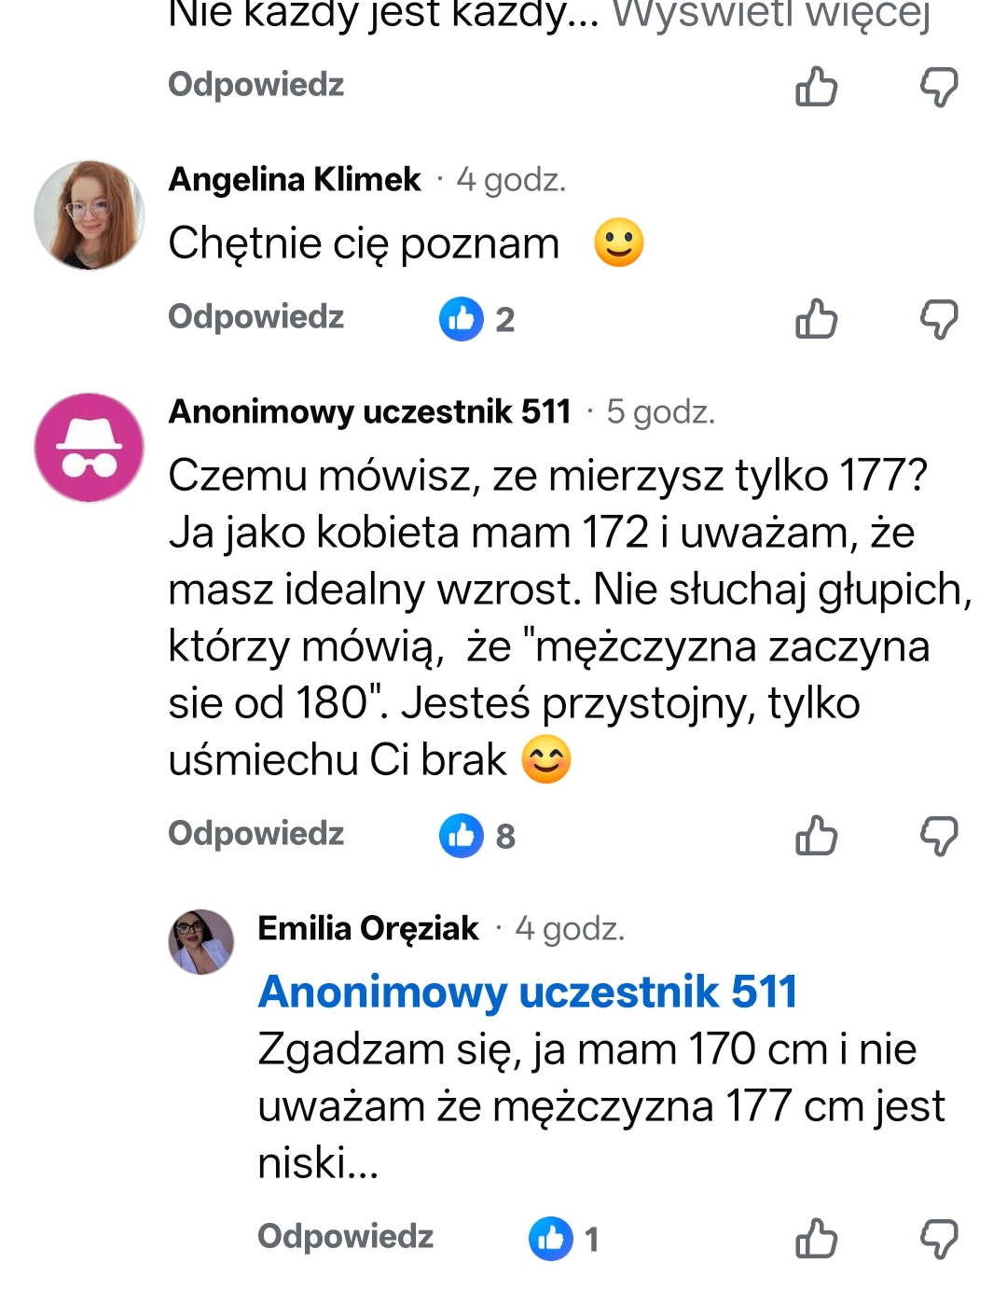1007x1305 pixels.
Task: View the 2 reactions on Angelina's comment
Action: point(477,319)
